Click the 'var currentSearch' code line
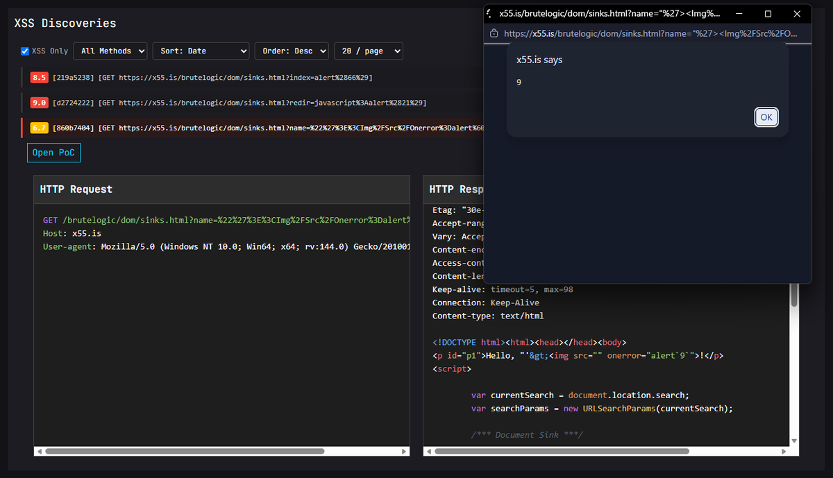 point(580,395)
